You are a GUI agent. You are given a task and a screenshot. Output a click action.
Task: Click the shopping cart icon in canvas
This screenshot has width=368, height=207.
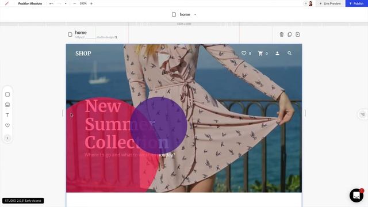(x=260, y=53)
